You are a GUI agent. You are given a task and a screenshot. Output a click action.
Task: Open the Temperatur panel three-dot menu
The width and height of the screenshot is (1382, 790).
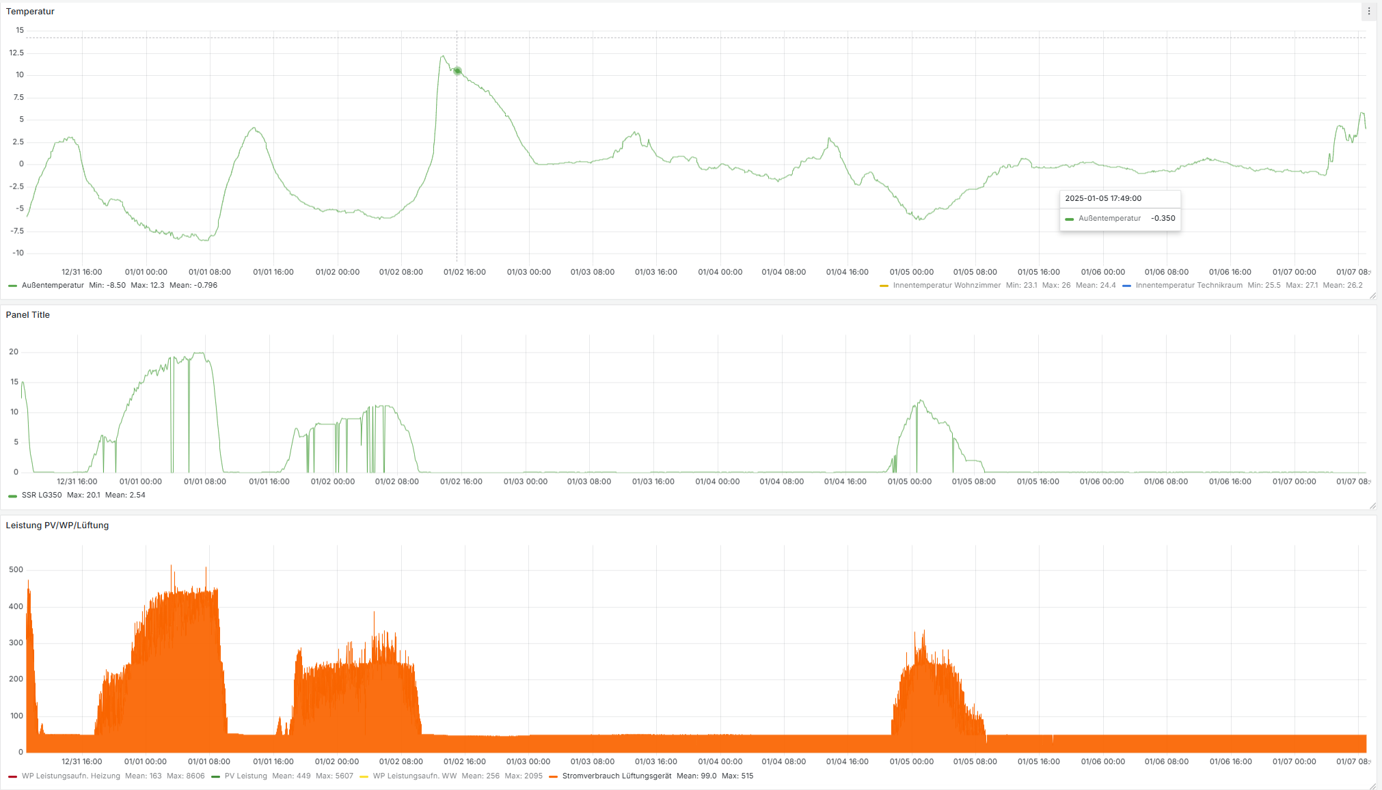1368,12
